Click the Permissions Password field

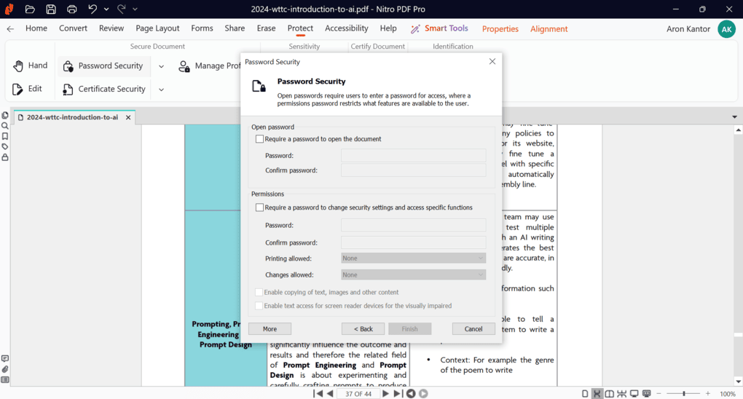(x=413, y=225)
